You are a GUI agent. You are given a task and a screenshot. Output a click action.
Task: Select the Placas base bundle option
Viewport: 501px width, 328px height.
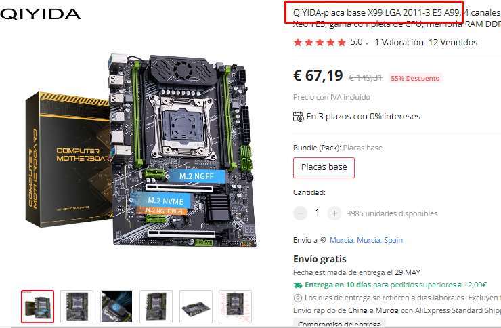[324, 167]
